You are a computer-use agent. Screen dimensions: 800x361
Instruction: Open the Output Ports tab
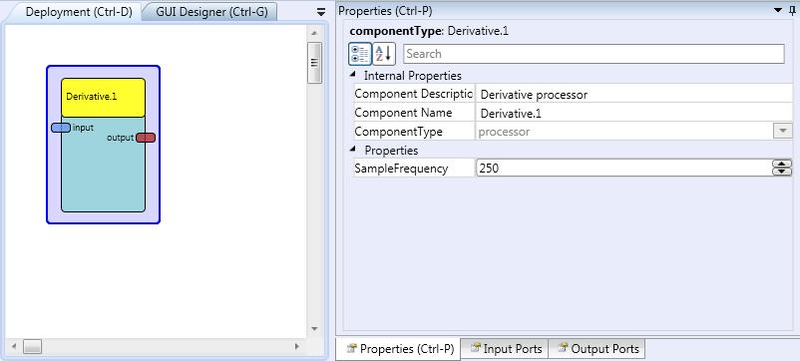pos(598,349)
